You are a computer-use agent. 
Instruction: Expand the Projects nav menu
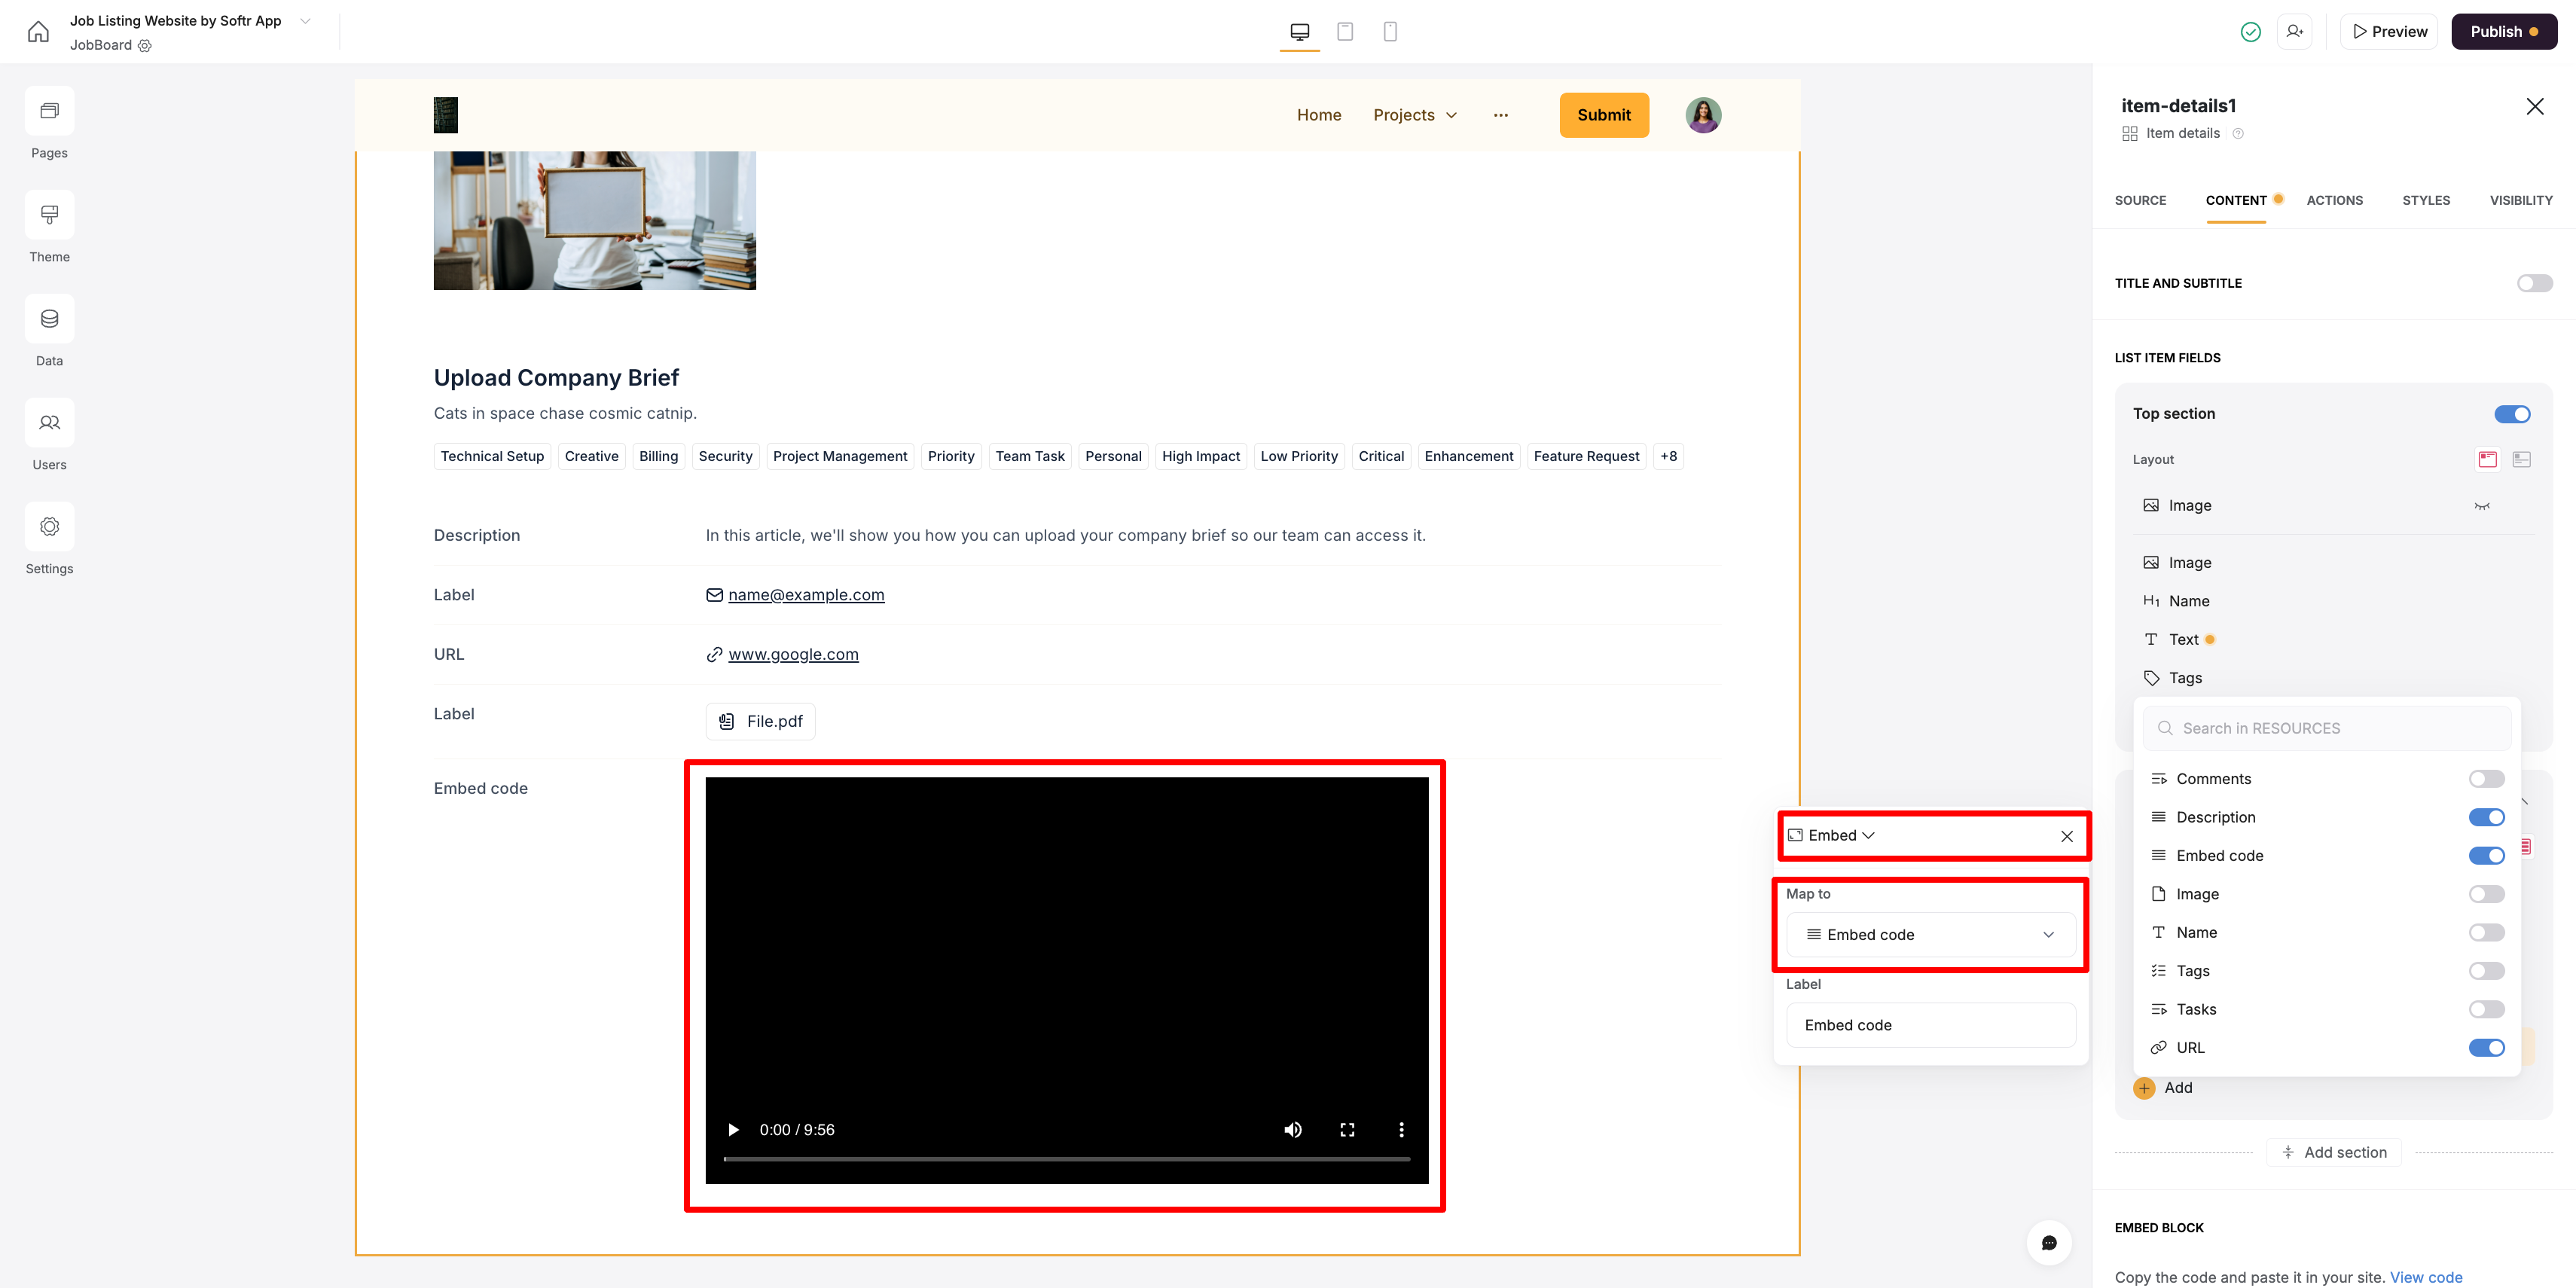[x=1414, y=115]
